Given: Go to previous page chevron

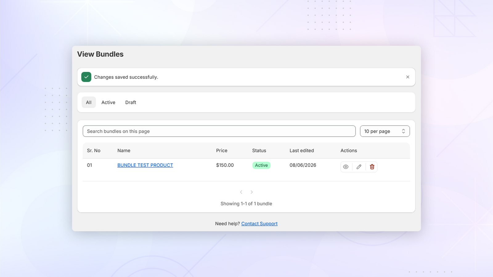Looking at the screenshot, I should pos(241,192).
